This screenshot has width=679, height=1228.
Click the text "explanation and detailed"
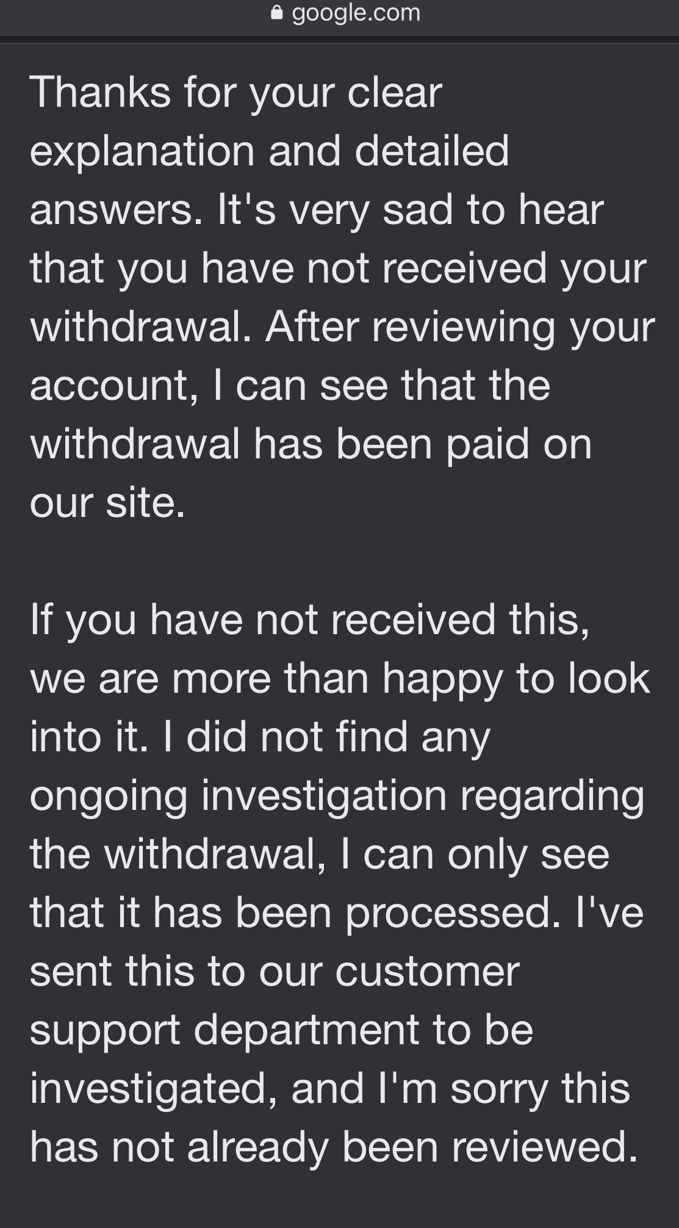click(269, 151)
